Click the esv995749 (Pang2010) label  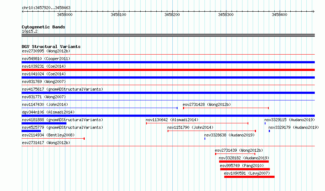tap(242, 166)
